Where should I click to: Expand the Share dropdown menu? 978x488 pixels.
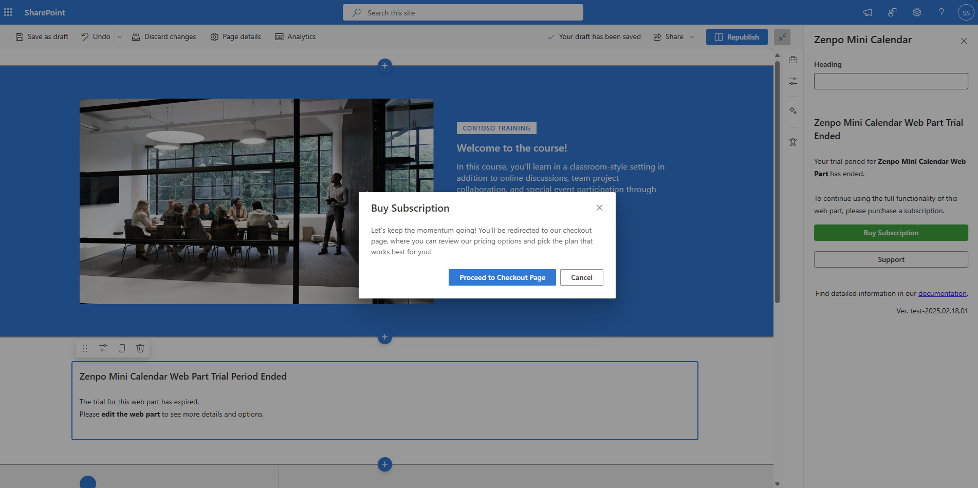691,37
